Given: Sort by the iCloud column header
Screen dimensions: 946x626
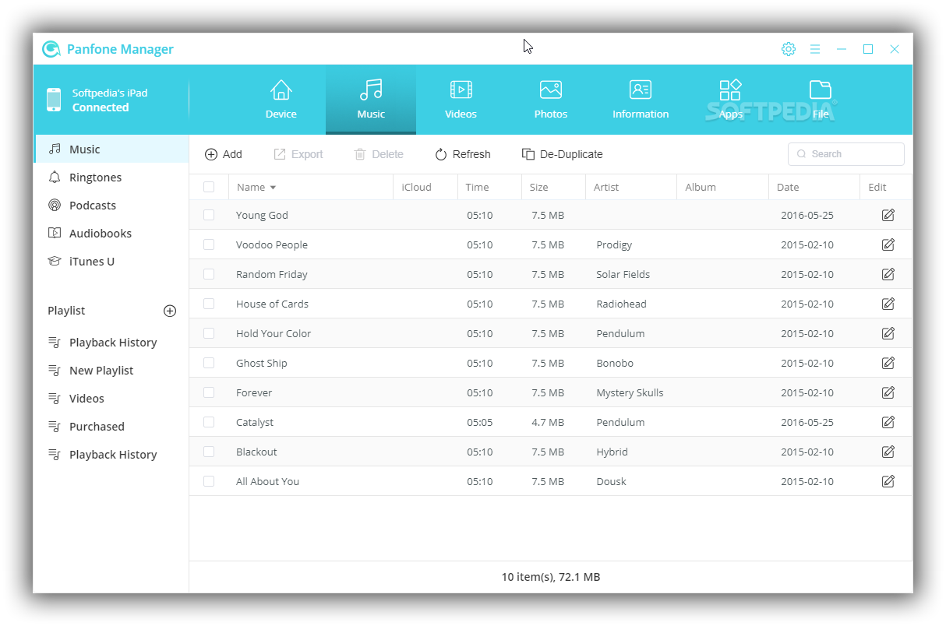Looking at the screenshot, I should 425,187.
